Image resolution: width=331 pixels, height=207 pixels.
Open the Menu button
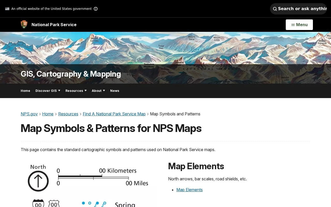(x=299, y=25)
